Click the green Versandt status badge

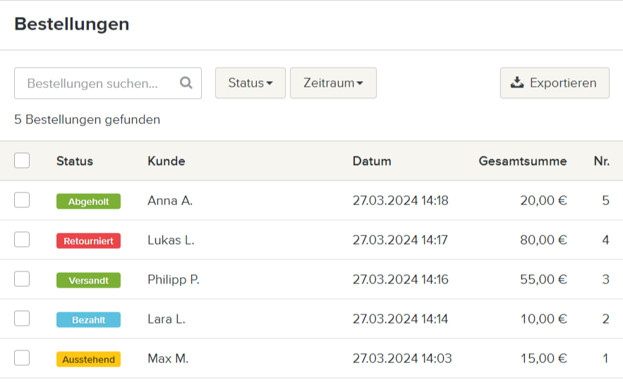click(88, 281)
